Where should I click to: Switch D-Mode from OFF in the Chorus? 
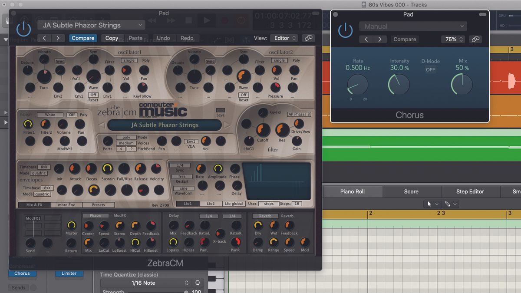click(430, 69)
